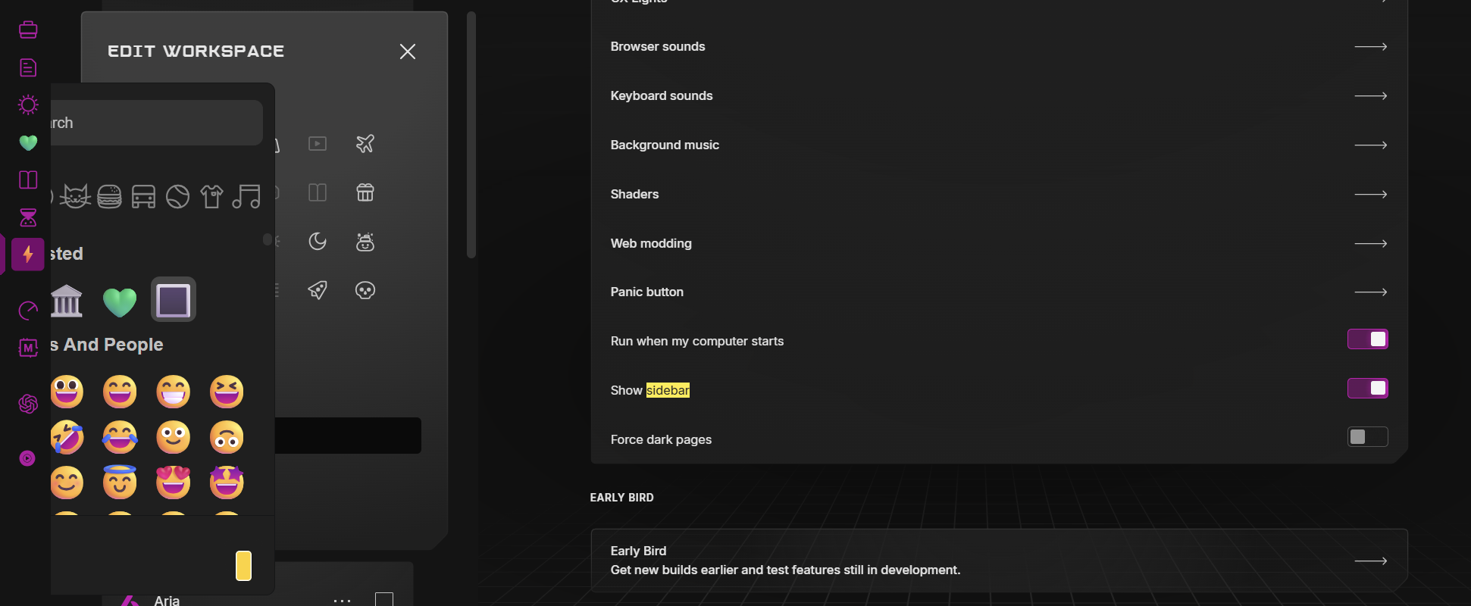Image resolution: width=1471 pixels, height=606 pixels.
Task: Enable Force dark pages
Action: click(1367, 437)
